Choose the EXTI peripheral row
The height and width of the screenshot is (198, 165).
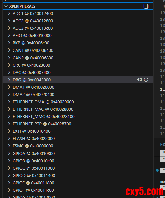tap(78, 131)
